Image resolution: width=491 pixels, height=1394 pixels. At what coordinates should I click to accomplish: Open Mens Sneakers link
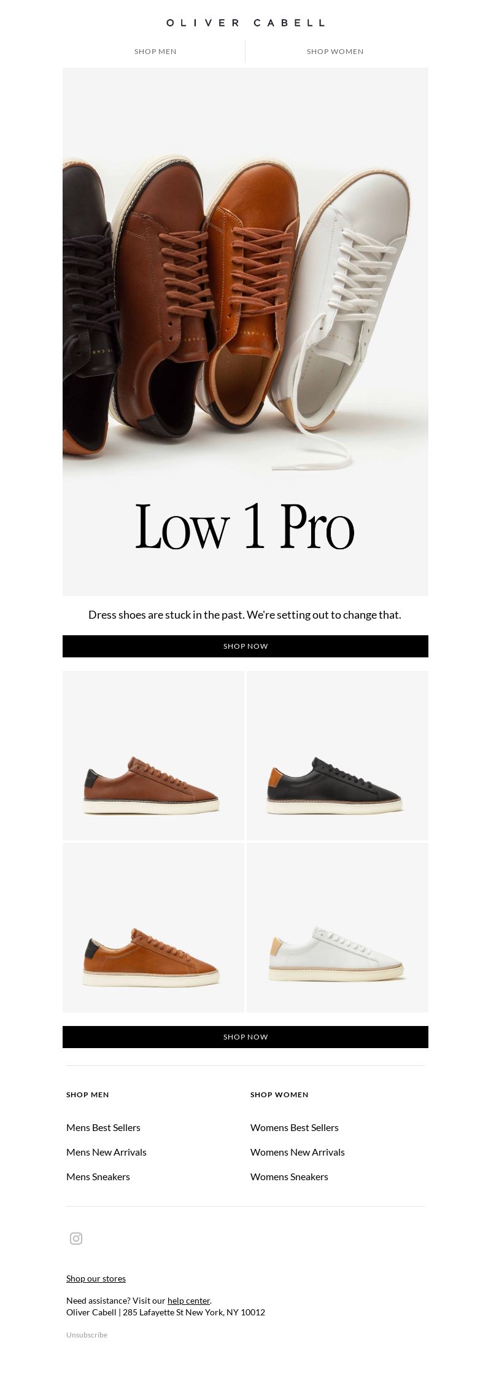[x=98, y=1177]
